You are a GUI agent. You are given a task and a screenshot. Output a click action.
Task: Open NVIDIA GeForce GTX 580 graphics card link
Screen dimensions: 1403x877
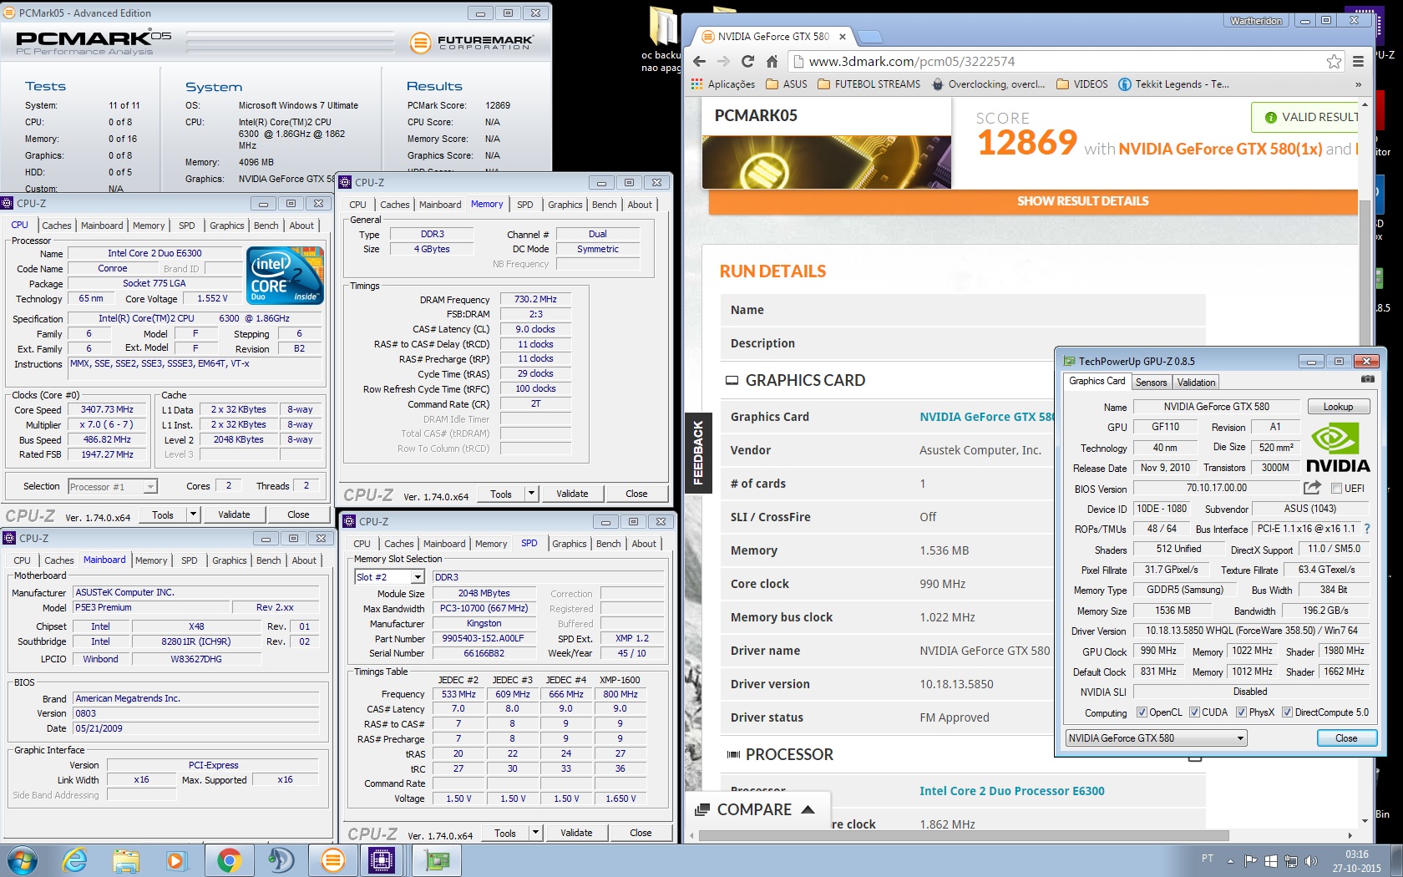(x=985, y=417)
